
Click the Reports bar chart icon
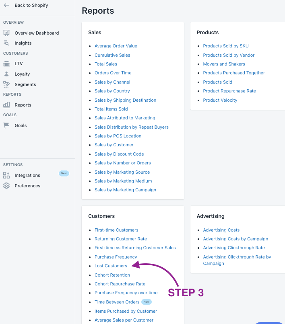click(x=6, y=105)
